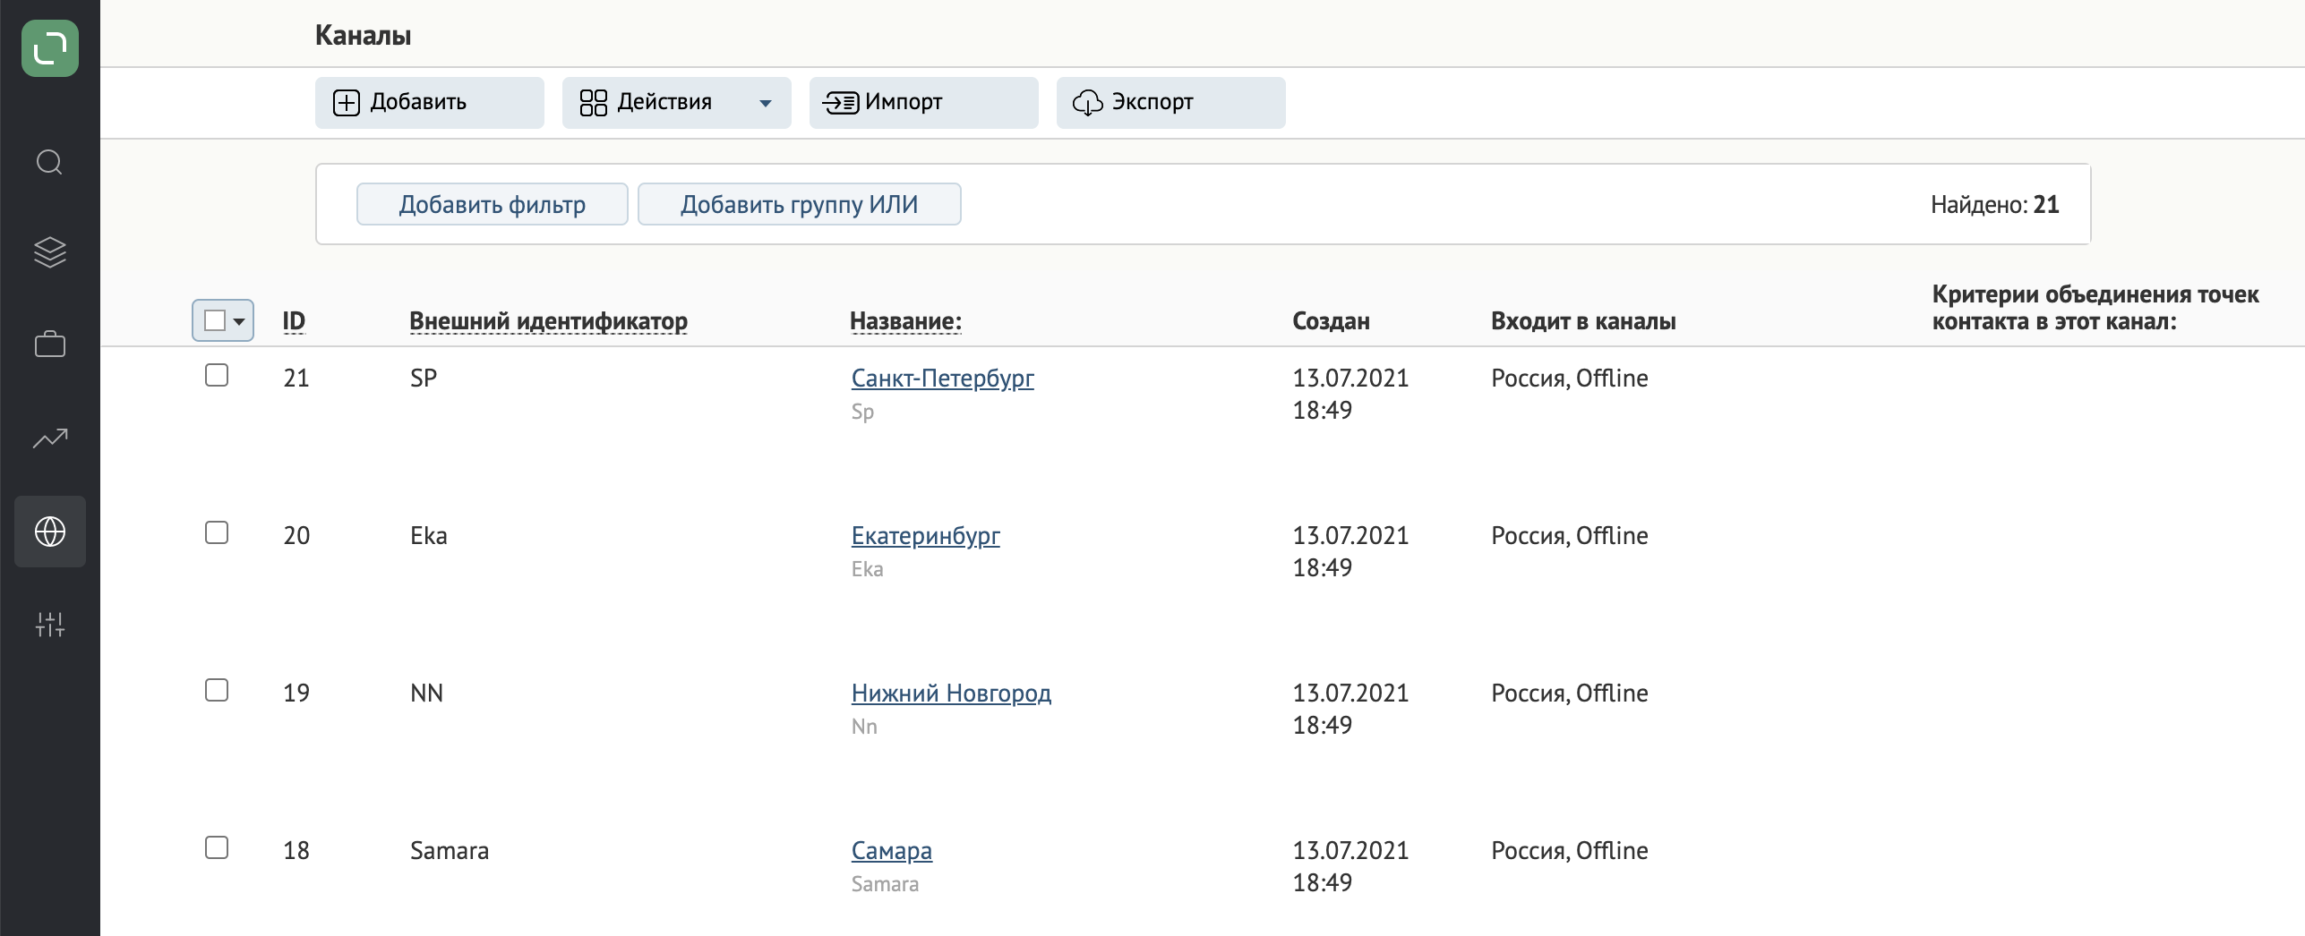Click the gray Sp subtitle text
The height and width of the screenshot is (936, 2305).
[862, 412]
